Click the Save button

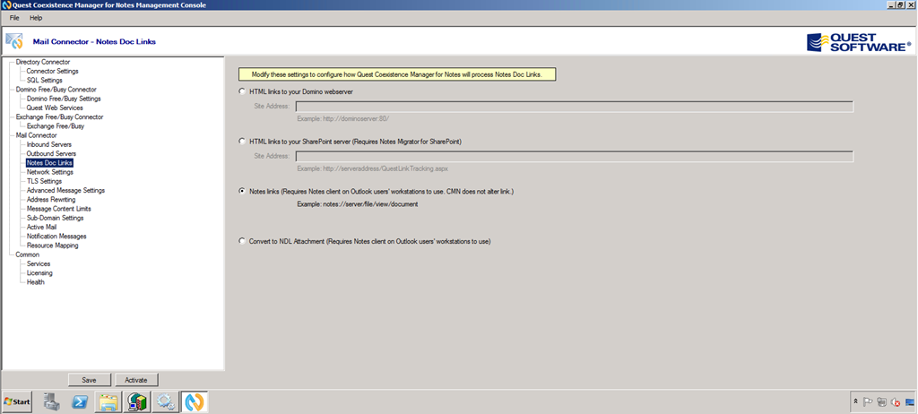89,380
